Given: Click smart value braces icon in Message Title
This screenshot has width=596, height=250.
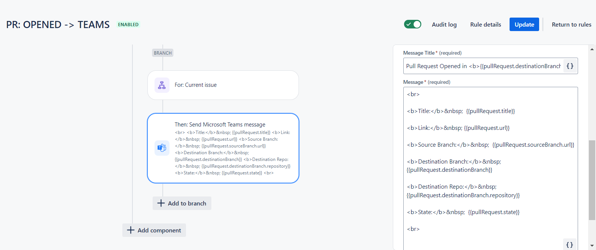Looking at the screenshot, I should coord(570,66).
